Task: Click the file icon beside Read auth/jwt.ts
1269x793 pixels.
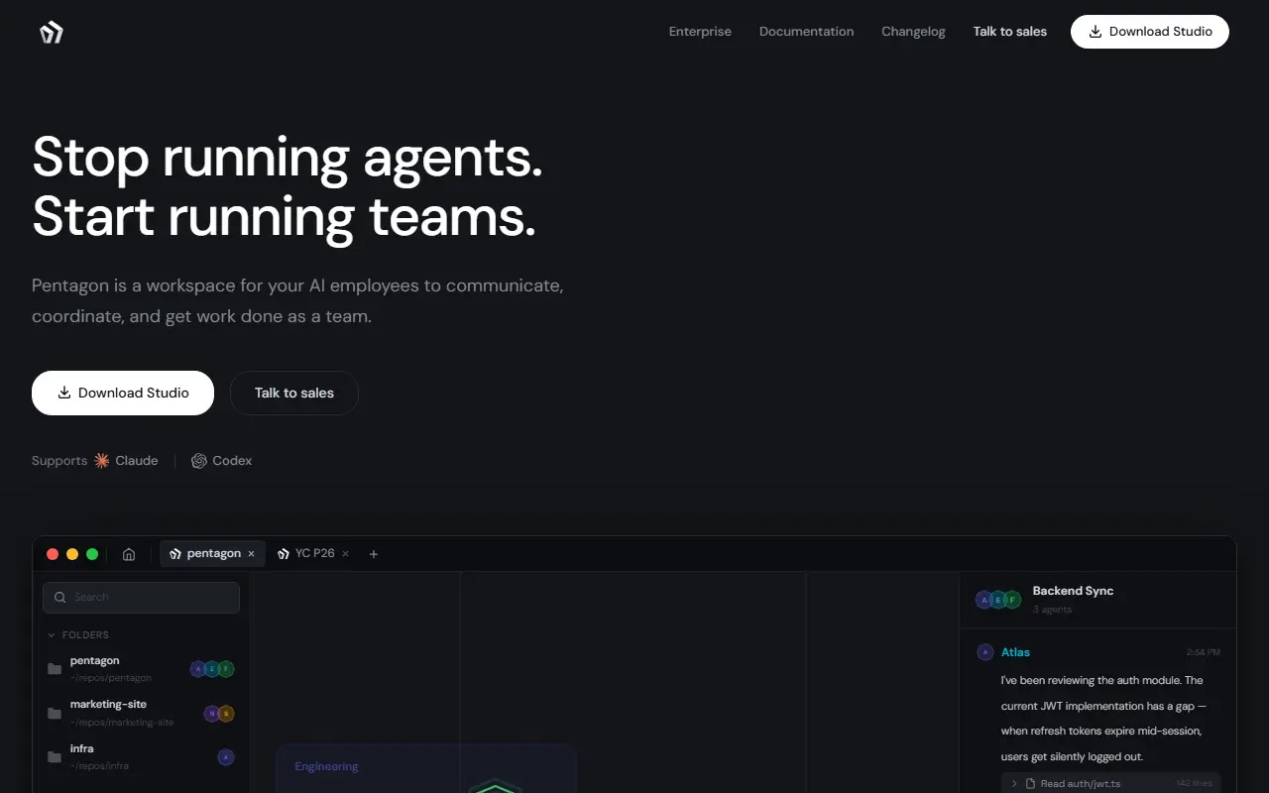Action: coord(1030,784)
